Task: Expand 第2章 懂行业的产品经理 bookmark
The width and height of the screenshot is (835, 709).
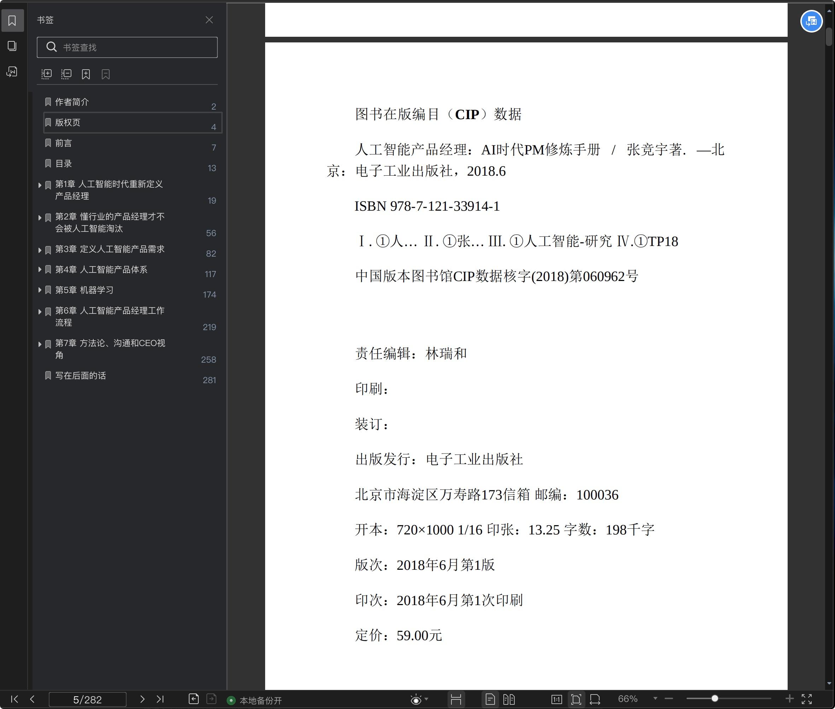Action: [40, 217]
